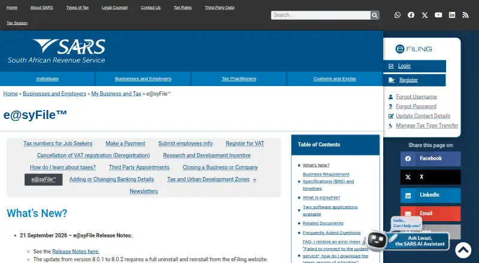Go to Businesses and Employers breadcrumb link

(54, 94)
